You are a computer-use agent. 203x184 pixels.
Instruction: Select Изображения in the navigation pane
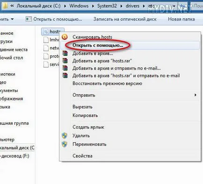tap(11, 99)
